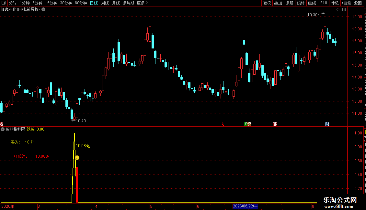366x210 pixels.
Task: Click the 涨 event marker
Action: [x=275, y=124]
